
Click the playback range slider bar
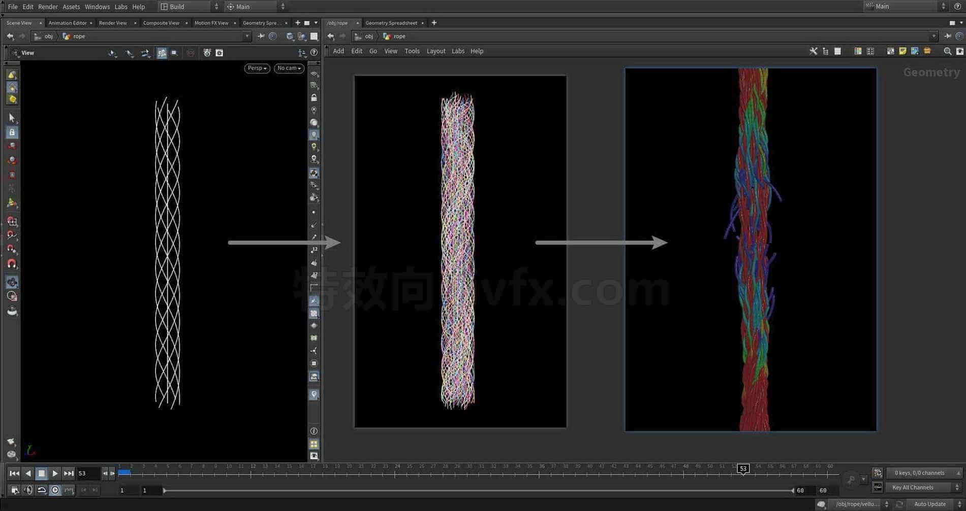tap(478, 490)
